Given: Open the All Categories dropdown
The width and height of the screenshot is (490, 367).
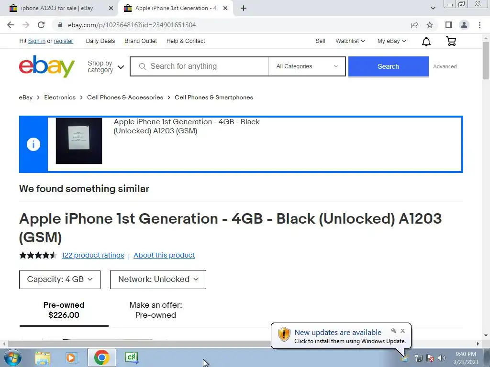Looking at the screenshot, I should pyautogui.click(x=307, y=66).
